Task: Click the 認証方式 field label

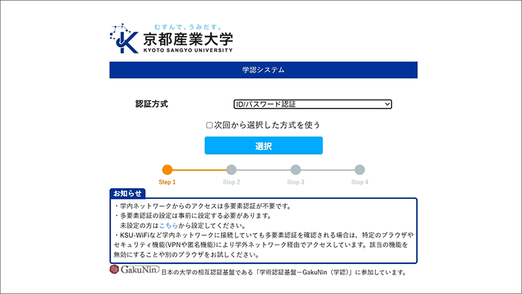Action: pos(151,104)
